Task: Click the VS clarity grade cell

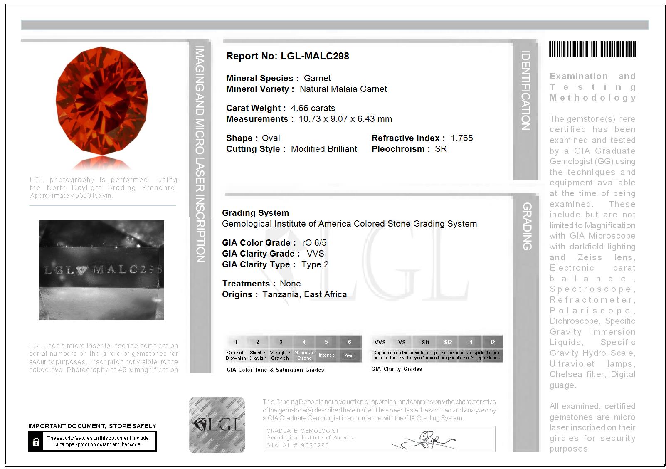Action: [402, 342]
